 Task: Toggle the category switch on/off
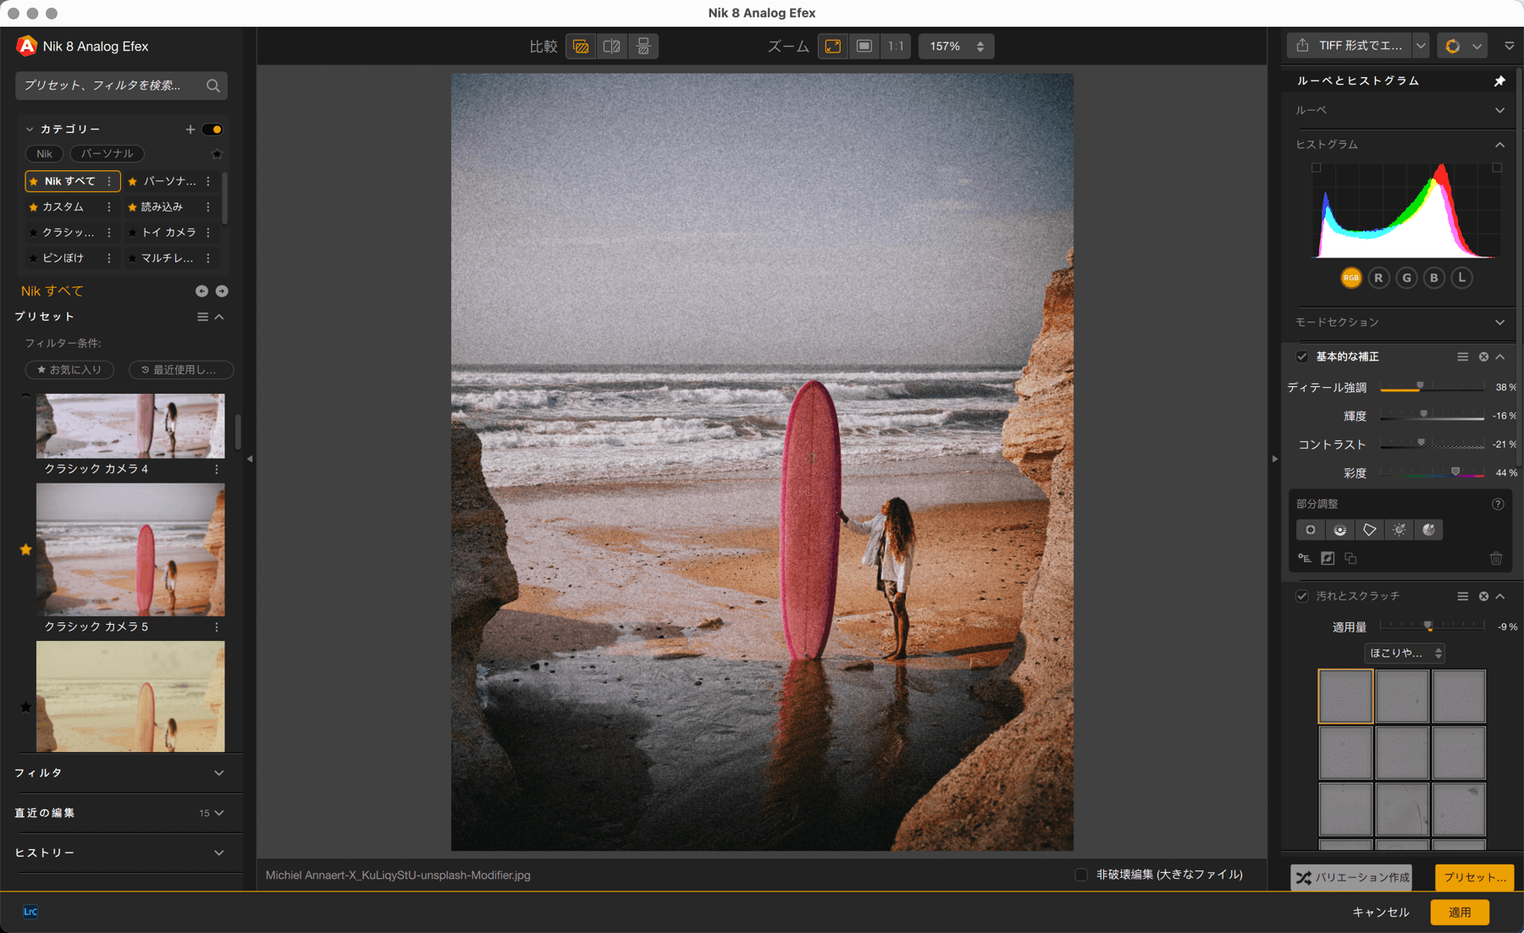pos(213,130)
